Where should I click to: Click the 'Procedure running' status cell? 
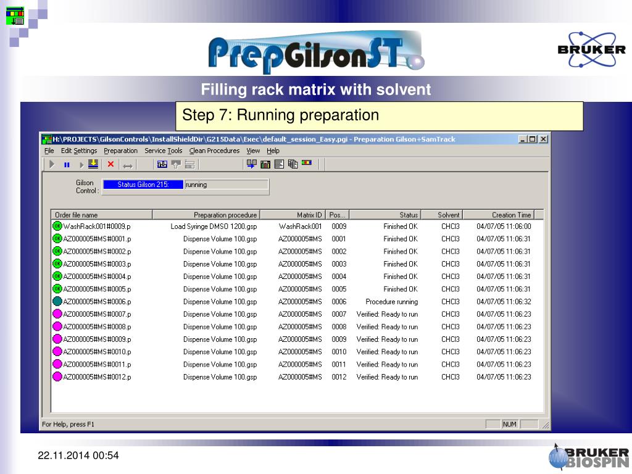pyautogui.click(x=392, y=301)
